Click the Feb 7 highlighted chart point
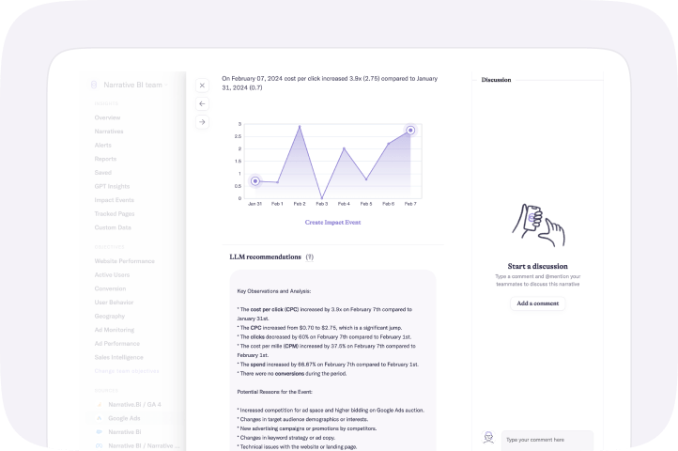This screenshot has height=451, width=678. coord(410,131)
